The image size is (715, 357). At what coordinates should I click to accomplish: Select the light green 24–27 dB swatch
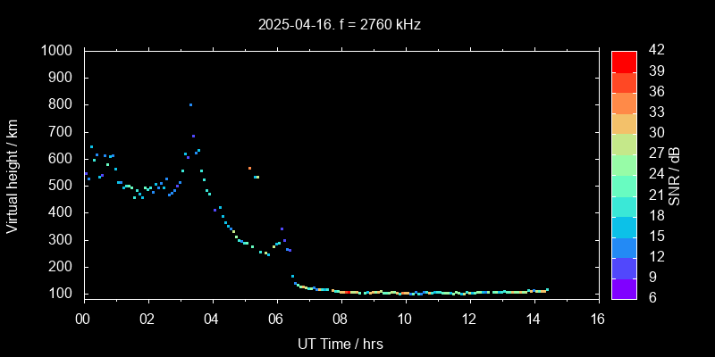[624, 164]
